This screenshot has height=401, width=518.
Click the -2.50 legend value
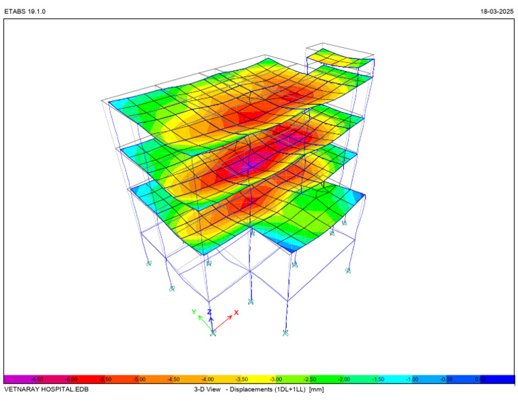[310, 379]
